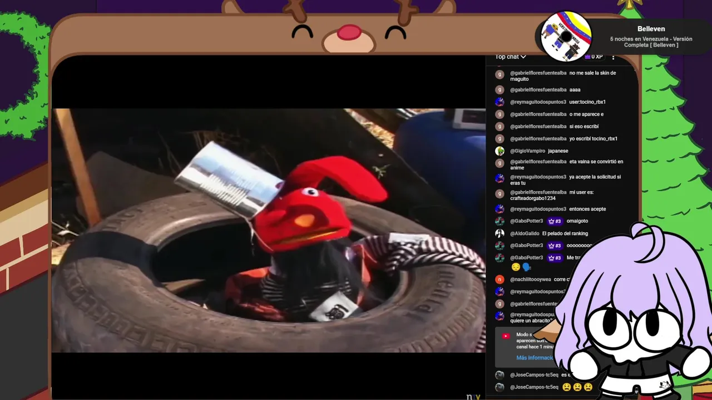Click username @GigioVampiro in chat
Screen dimensions: 712x400
528,151
